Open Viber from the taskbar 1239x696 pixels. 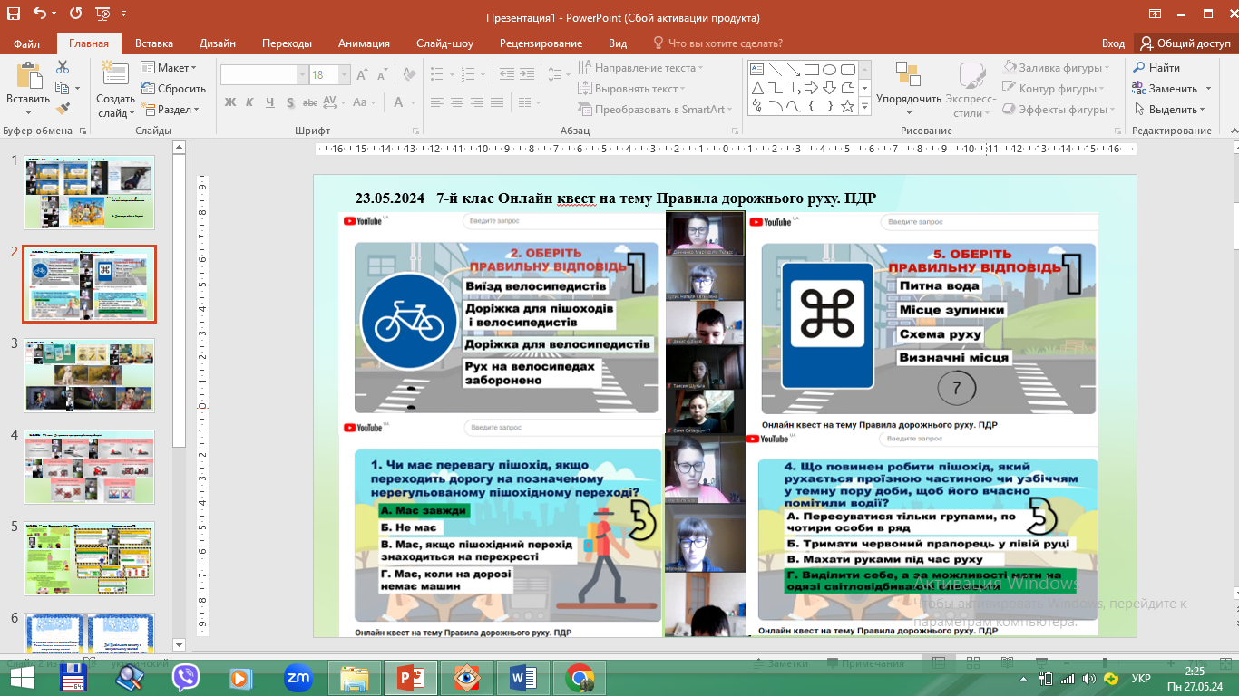[x=185, y=677]
